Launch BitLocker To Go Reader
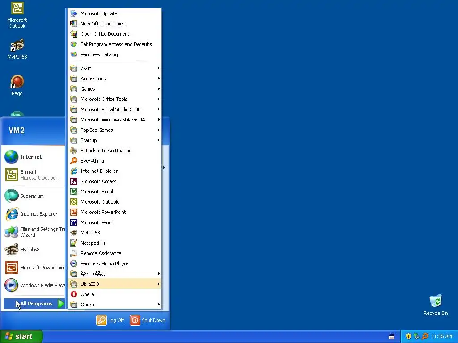Screen dimensions: 458x343 [114, 151]
